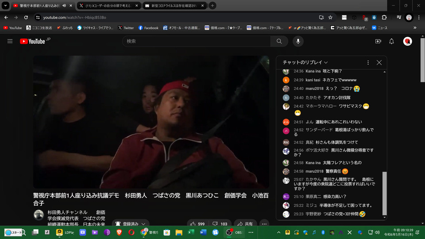
Task: Bookmark this page with the star
Action: (x=330, y=17)
